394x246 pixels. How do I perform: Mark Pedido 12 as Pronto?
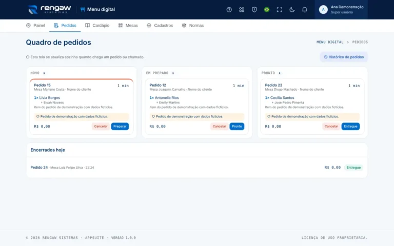point(237,126)
